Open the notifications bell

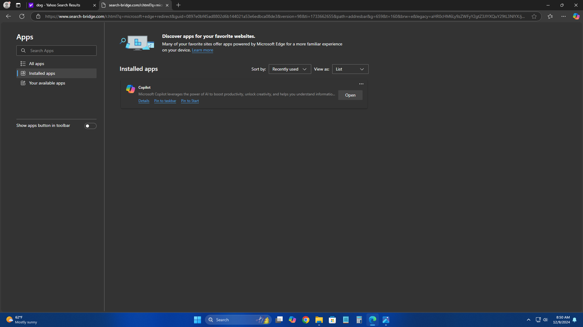[x=574, y=320]
